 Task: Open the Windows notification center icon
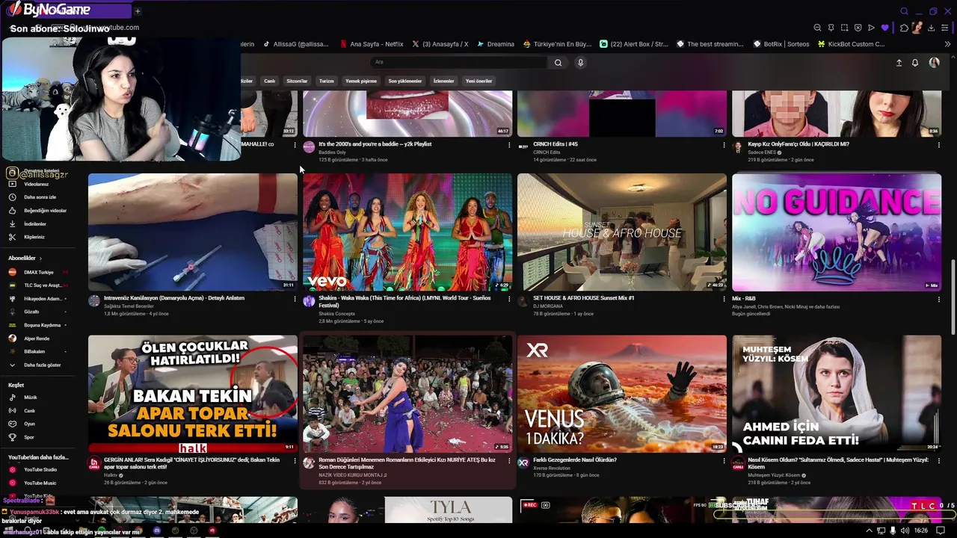(x=941, y=531)
